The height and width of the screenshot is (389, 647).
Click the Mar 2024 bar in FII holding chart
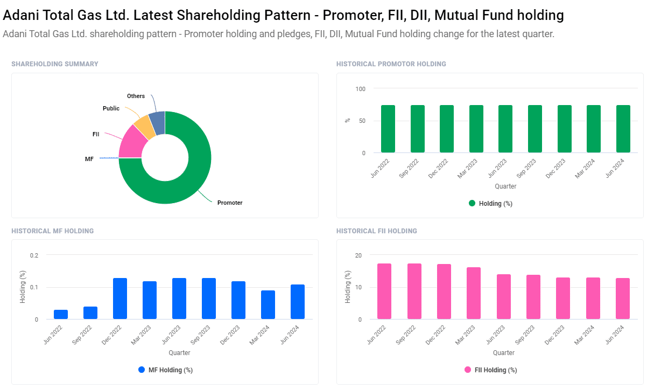(593, 298)
